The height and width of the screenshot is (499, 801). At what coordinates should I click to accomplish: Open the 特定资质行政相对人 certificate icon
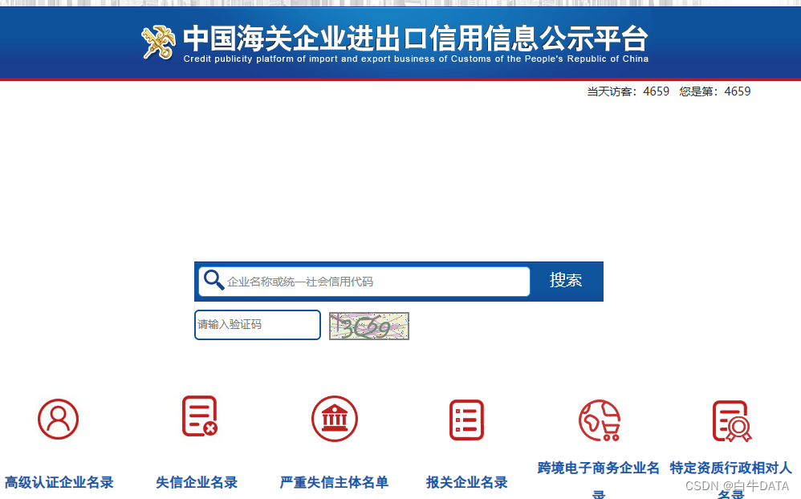point(732,421)
